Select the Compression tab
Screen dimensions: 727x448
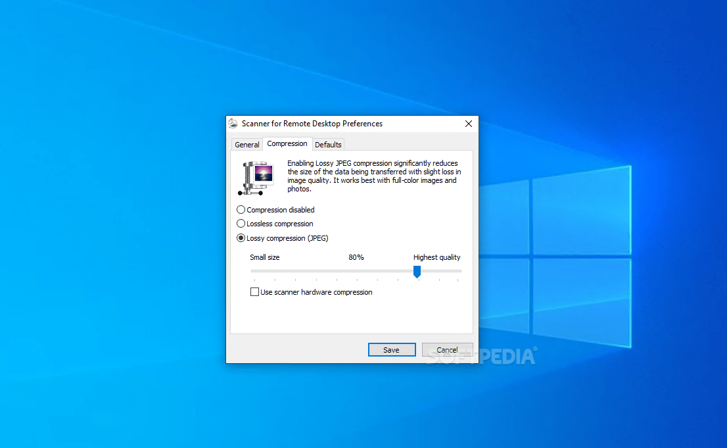coord(287,143)
